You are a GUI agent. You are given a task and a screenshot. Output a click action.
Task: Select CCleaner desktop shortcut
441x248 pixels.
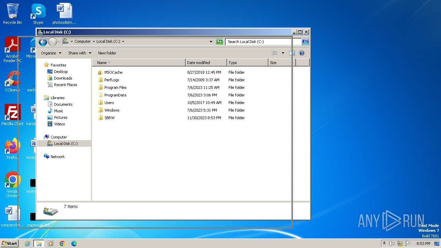coord(12,82)
